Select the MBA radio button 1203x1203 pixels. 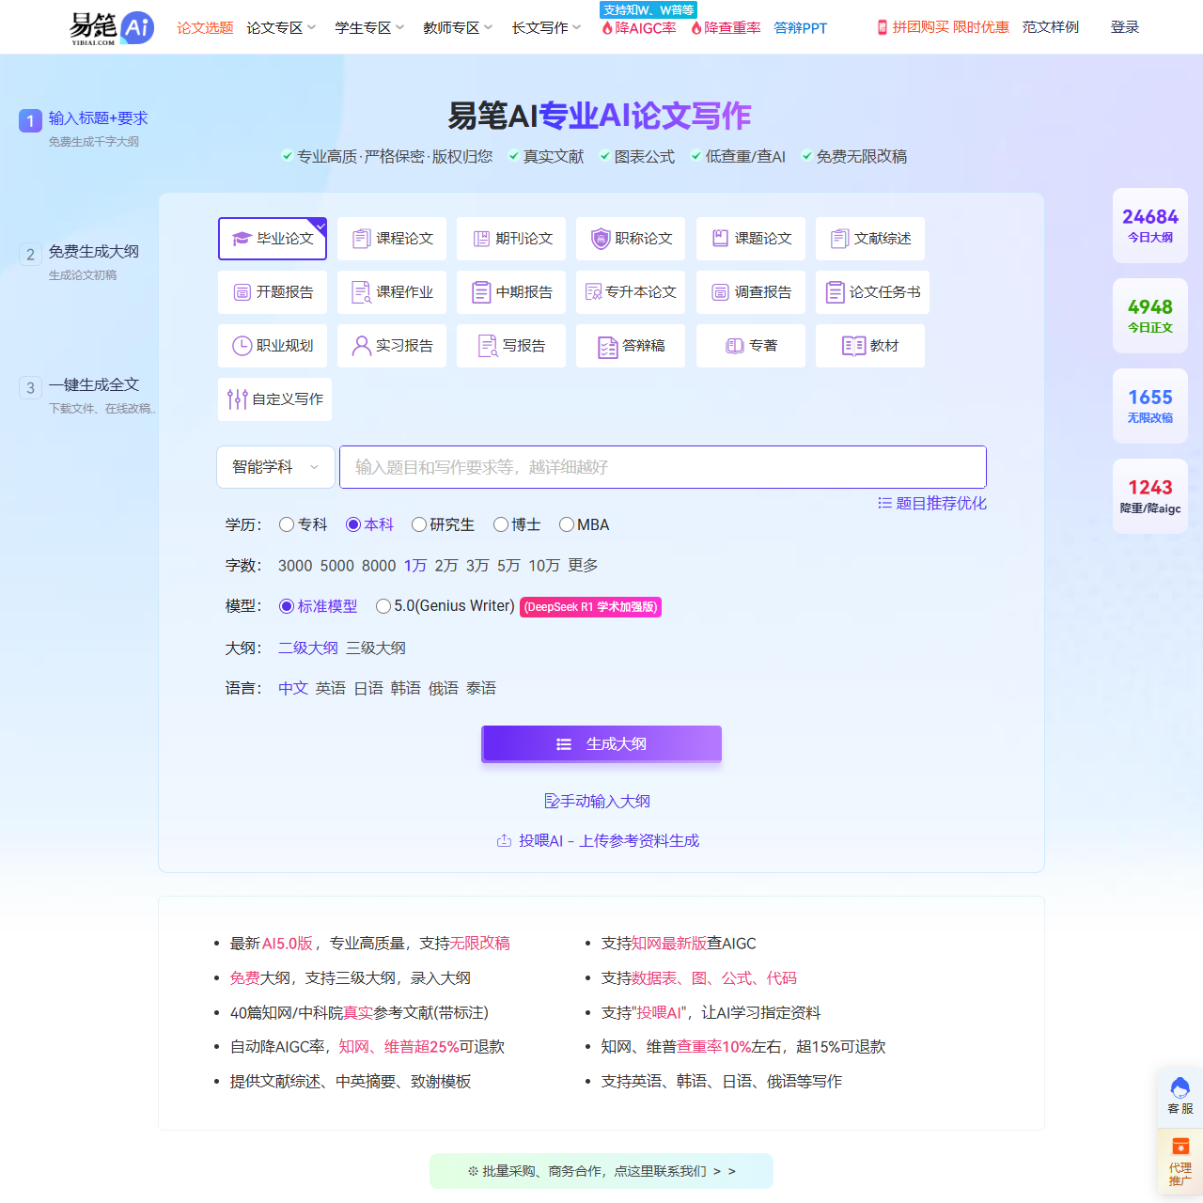click(x=567, y=524)
